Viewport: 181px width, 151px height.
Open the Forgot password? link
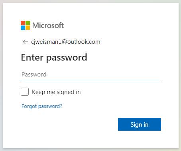point(42,106)
